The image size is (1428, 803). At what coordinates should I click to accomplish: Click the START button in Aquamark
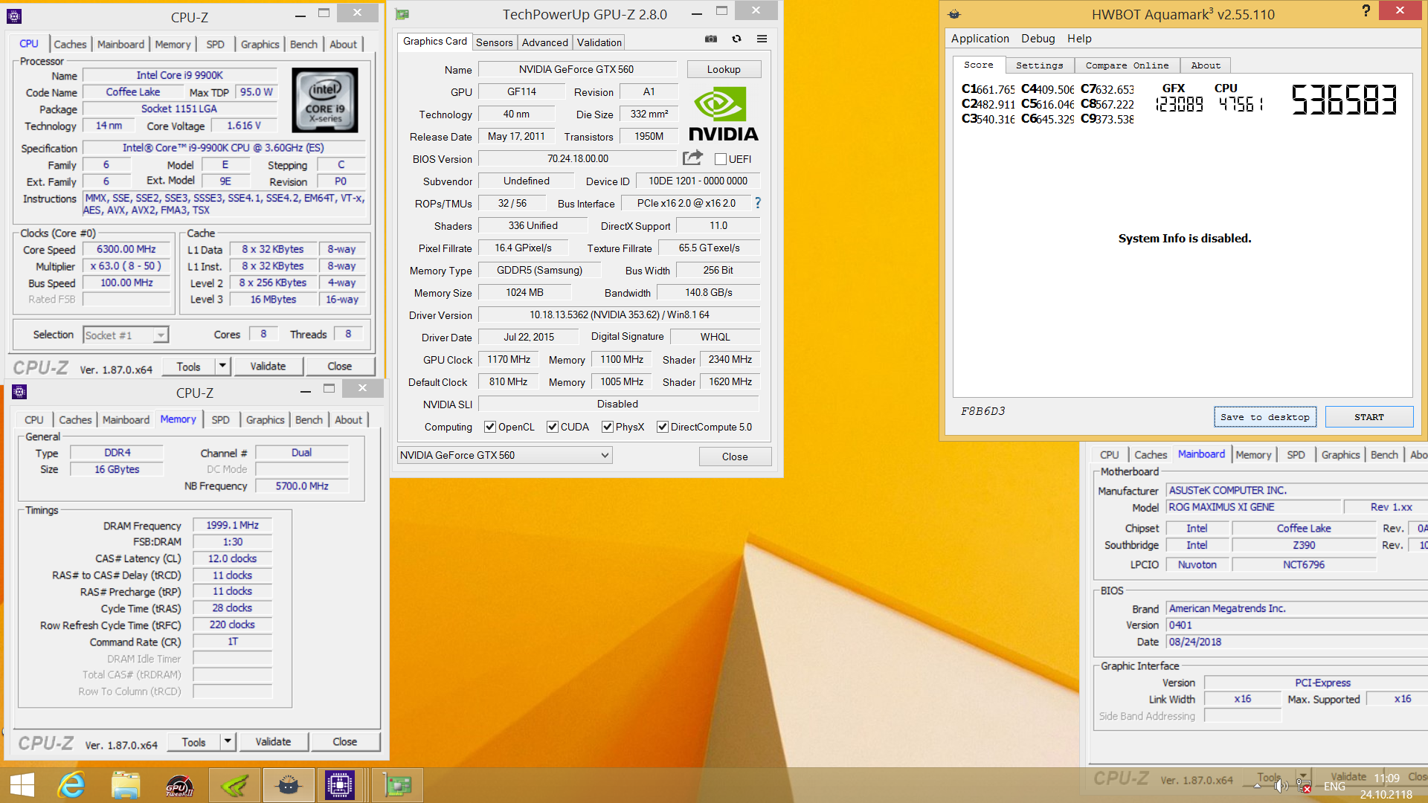(x=1368, y=417)
